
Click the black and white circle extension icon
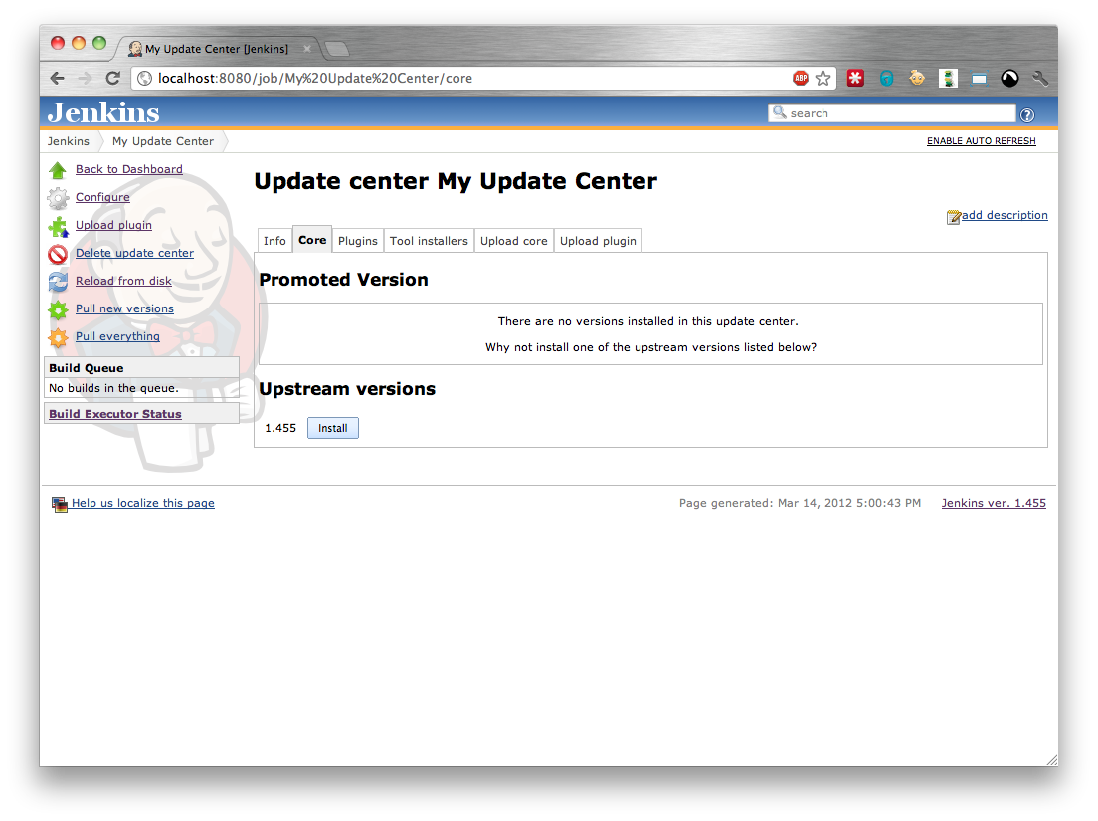click(1009, 79)
